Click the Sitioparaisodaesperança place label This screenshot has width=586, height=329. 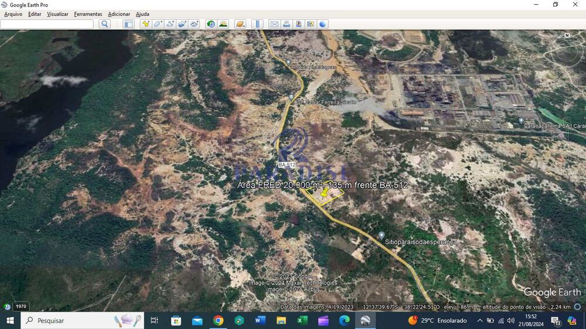point(420,242)
